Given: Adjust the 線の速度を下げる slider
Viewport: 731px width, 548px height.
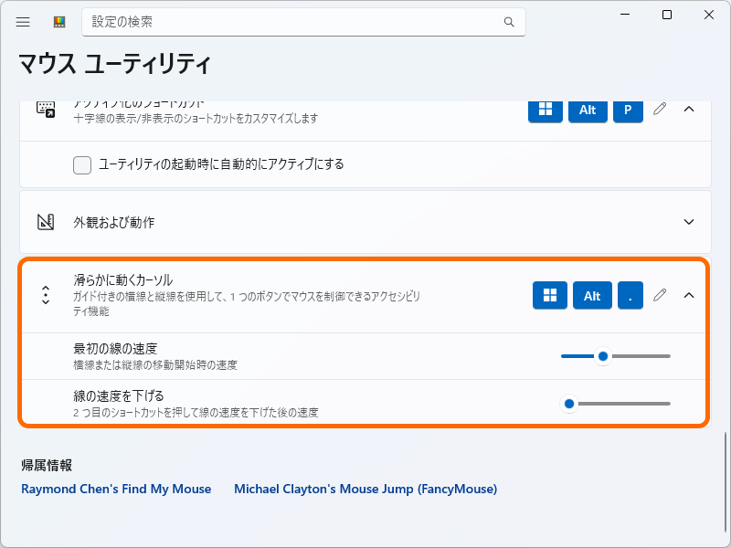Looking at the screenshot, I should click(x=569, y=402).
